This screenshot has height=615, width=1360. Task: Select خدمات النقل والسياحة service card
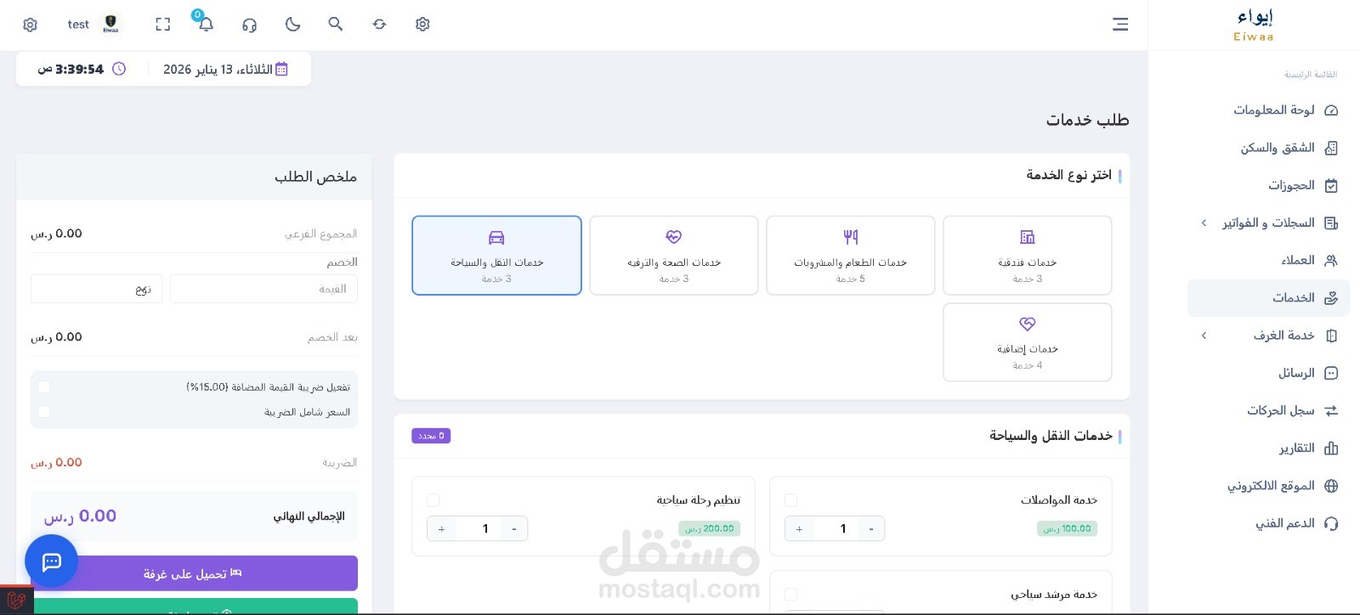(x=496, y=256)
